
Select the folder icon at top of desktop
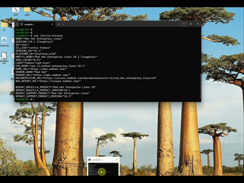27,11
